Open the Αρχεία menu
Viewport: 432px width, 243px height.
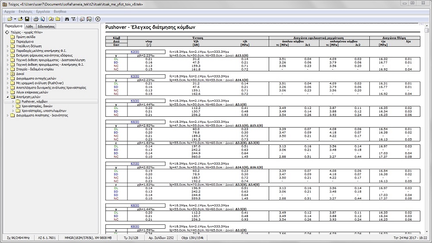point(9,10)
